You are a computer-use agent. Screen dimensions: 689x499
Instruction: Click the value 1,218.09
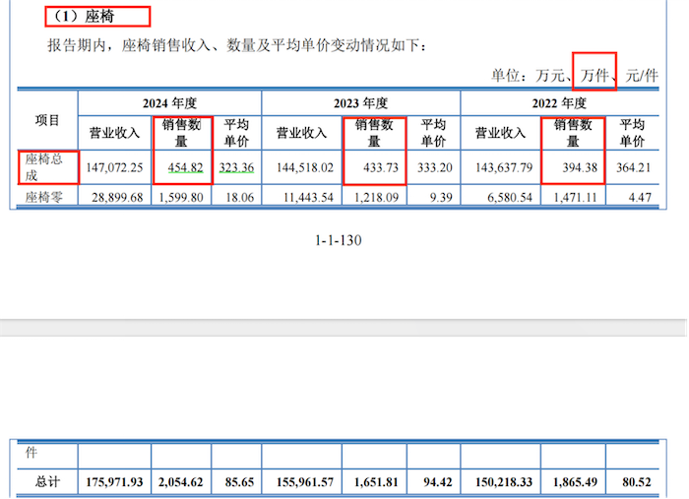tap(376, 198)
